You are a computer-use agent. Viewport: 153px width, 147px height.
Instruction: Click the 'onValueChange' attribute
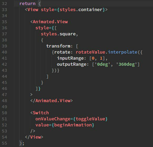(x=53, y=119)
